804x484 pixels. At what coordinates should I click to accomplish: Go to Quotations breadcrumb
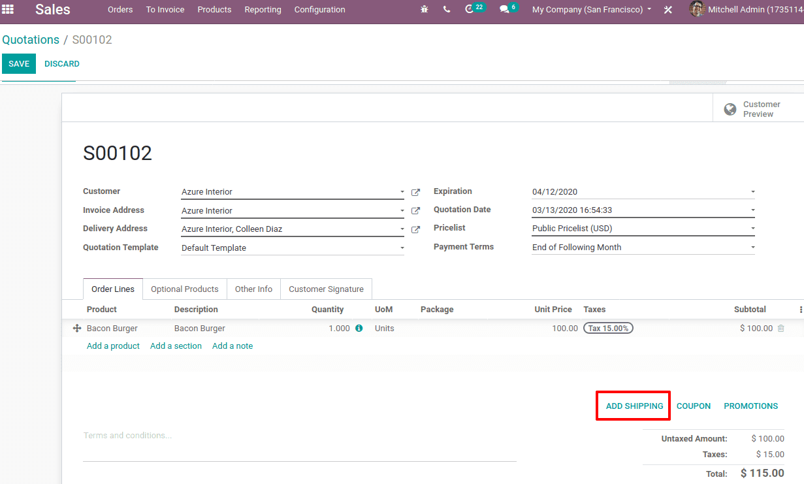tap(31, 40)
